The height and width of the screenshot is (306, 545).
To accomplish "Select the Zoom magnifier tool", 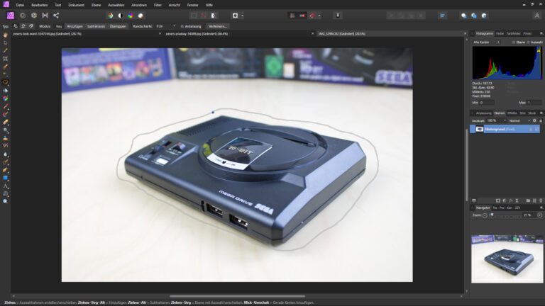I will (x=5, y=202).
